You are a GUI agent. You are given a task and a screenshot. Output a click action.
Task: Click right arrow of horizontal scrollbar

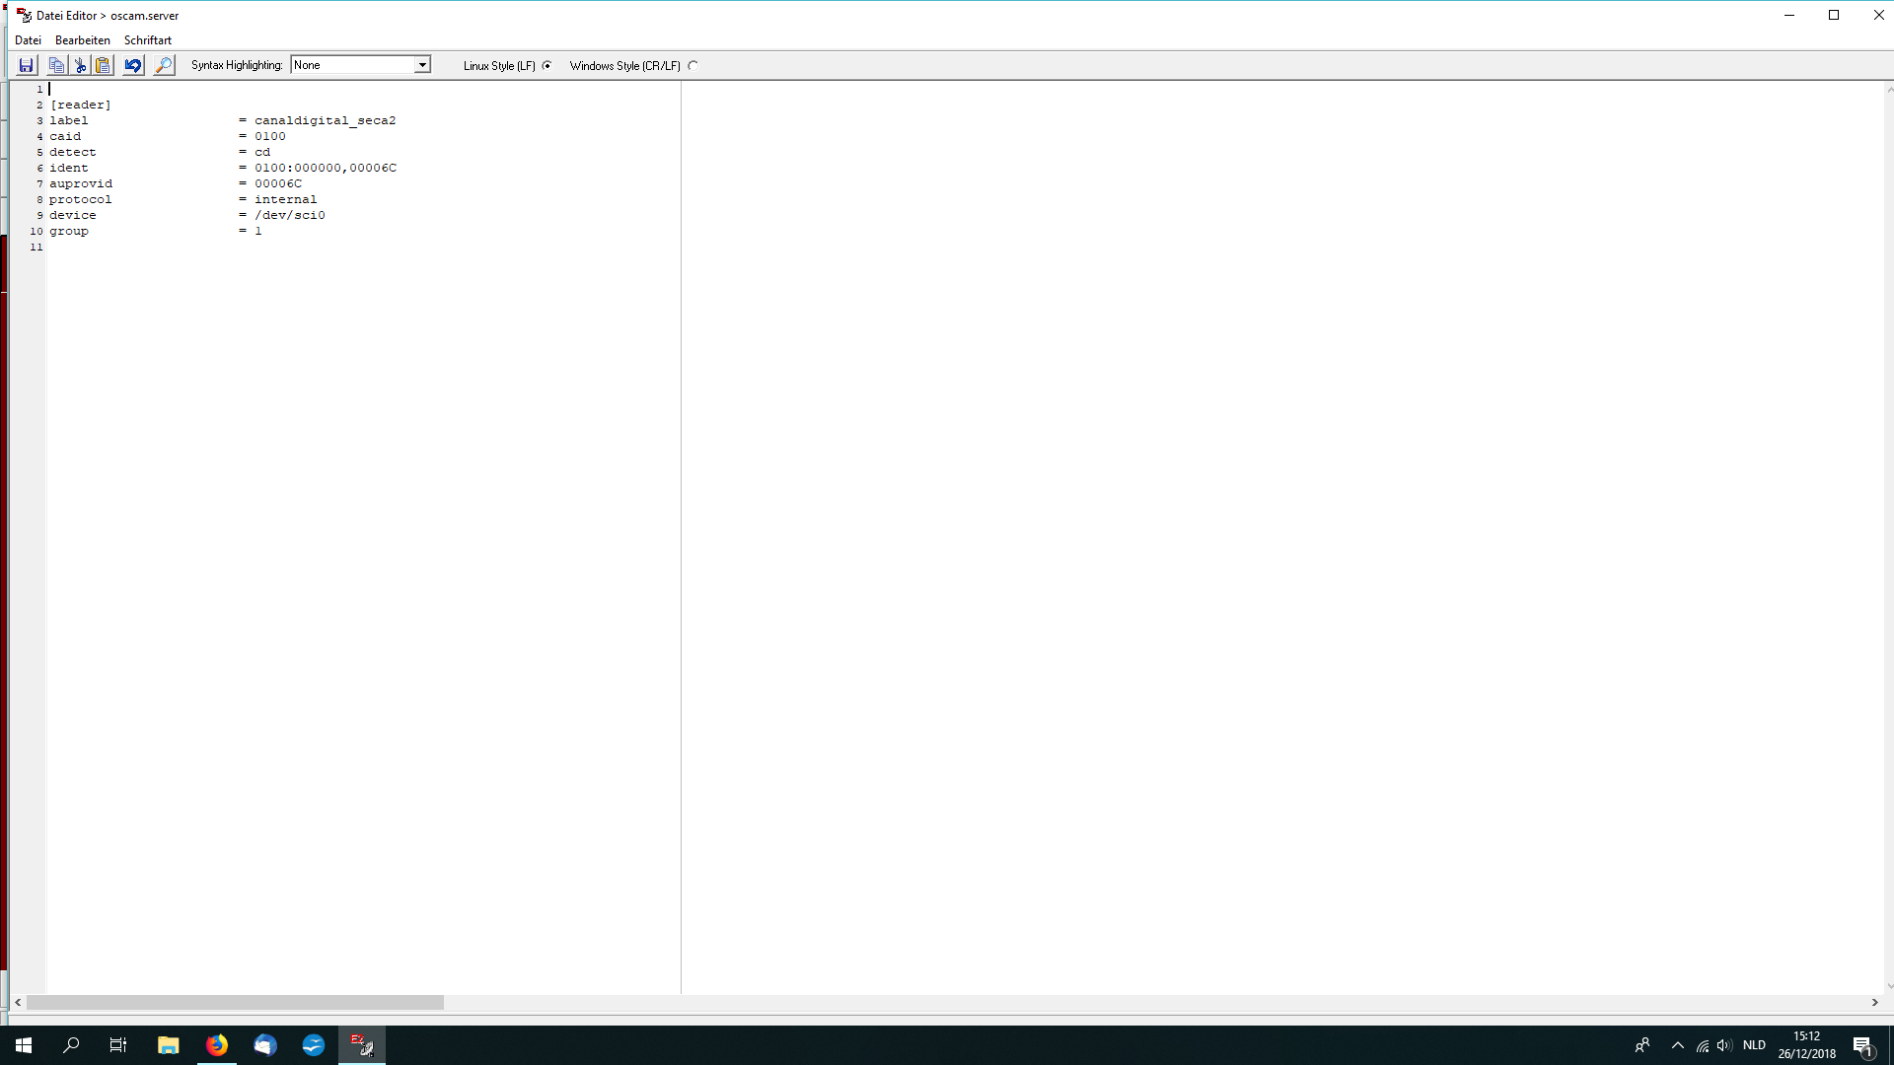click(x=1874, y=1002)
